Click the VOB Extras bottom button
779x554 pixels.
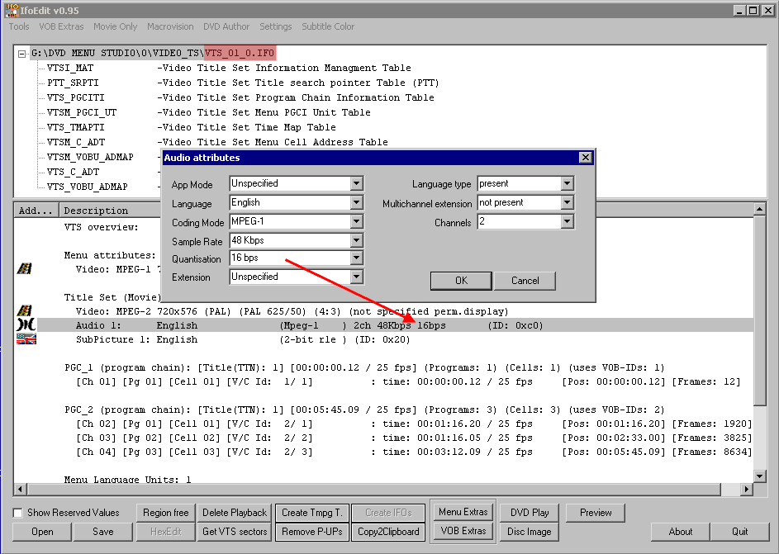[x=463, y=531]
